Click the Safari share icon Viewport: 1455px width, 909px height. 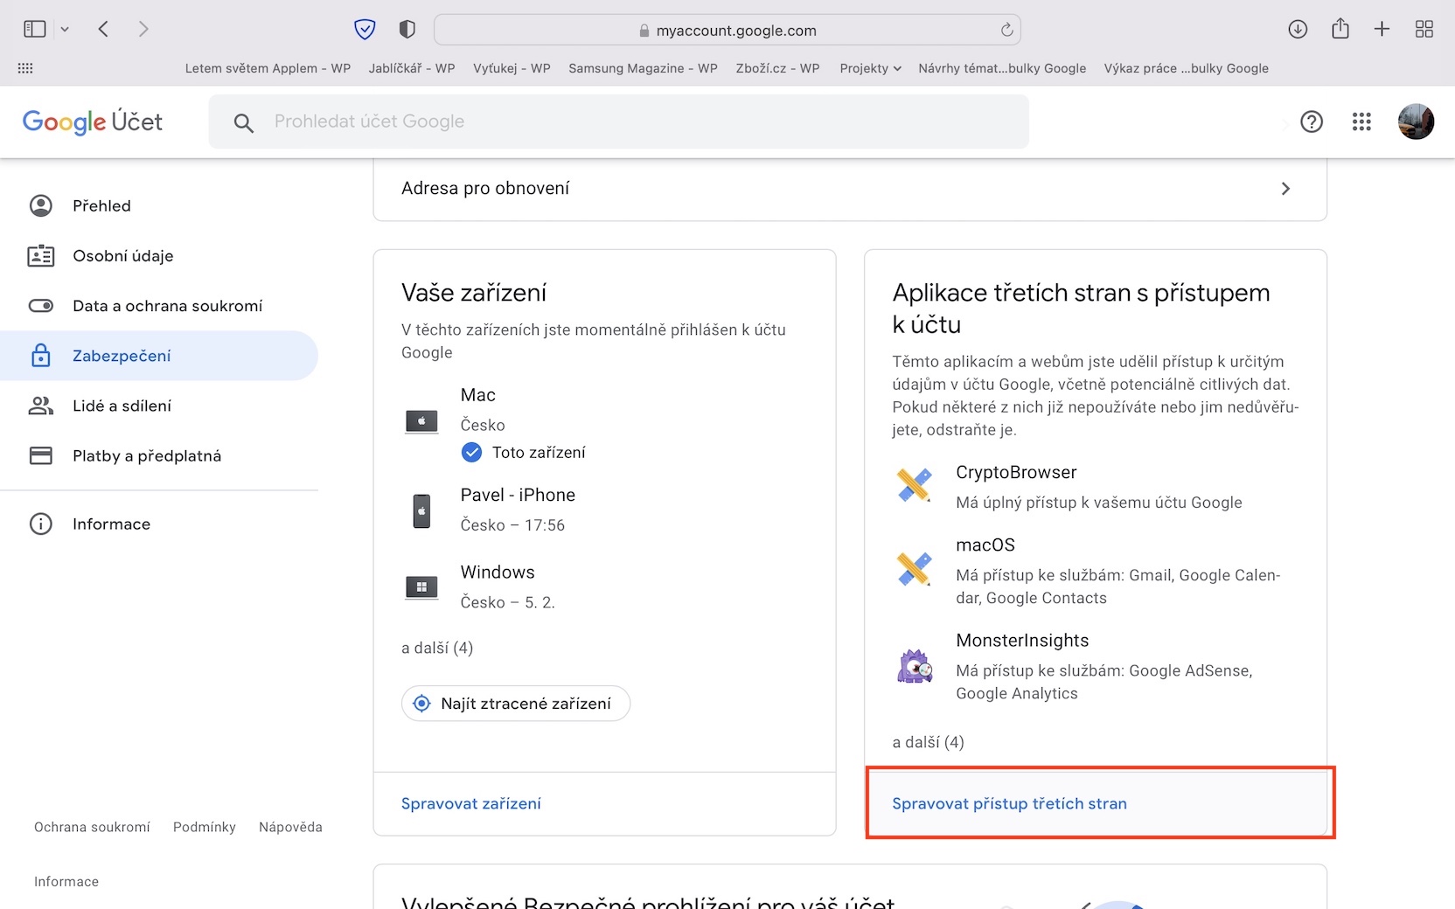pyautogui.click(x=1340, y=30)
